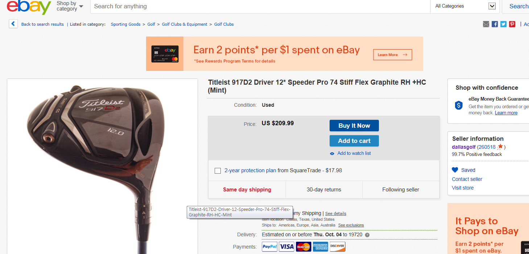
Task: Check the 2-year protection plan box
Action: (x=218, y=171)
